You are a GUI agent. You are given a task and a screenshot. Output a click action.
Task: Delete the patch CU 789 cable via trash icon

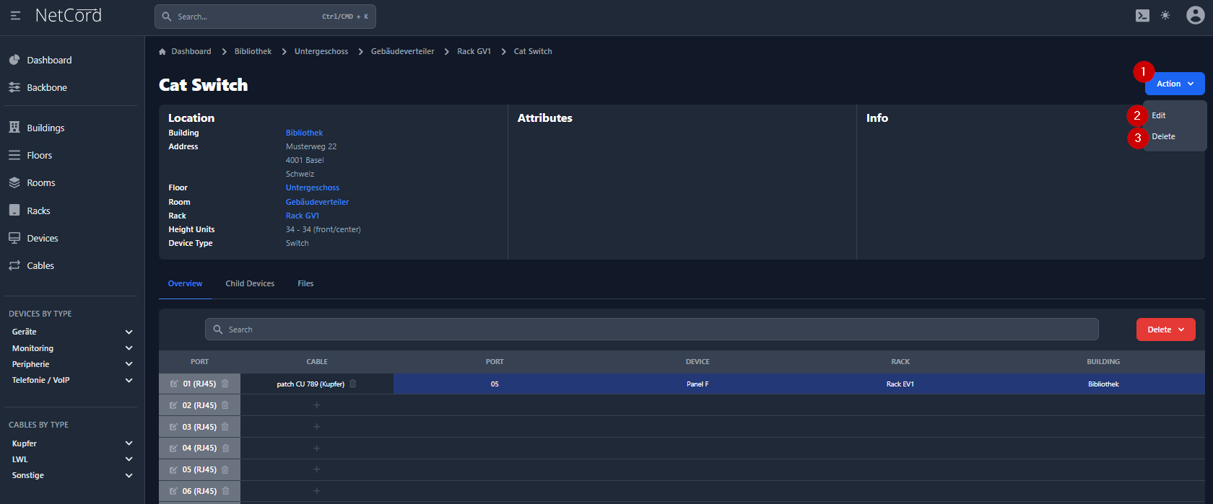click(x=353, y=384)
